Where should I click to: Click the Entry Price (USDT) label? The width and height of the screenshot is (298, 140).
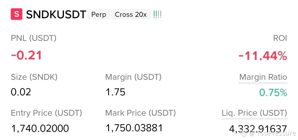[x=46, y=113]
